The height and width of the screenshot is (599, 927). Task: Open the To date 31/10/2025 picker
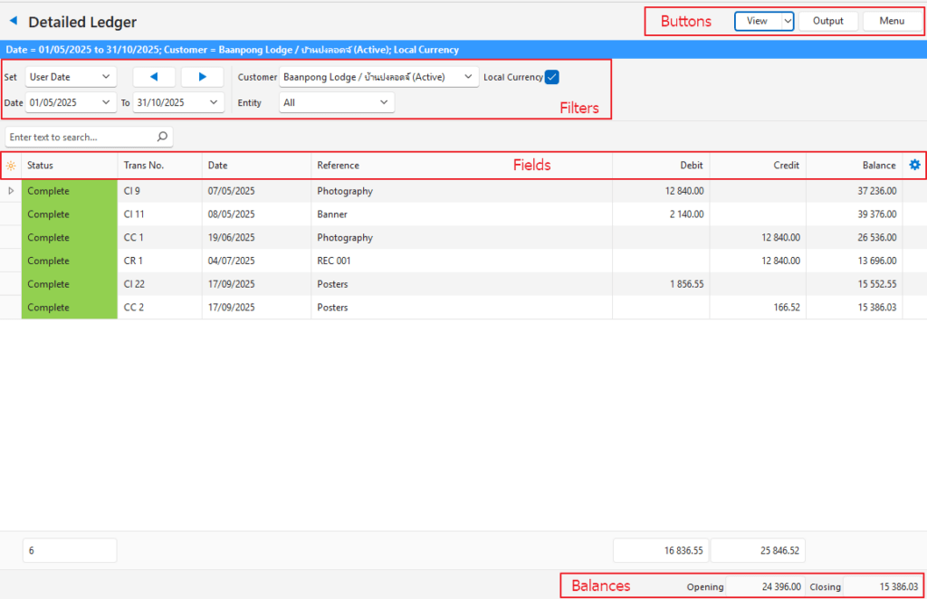(x=178, y=103)
